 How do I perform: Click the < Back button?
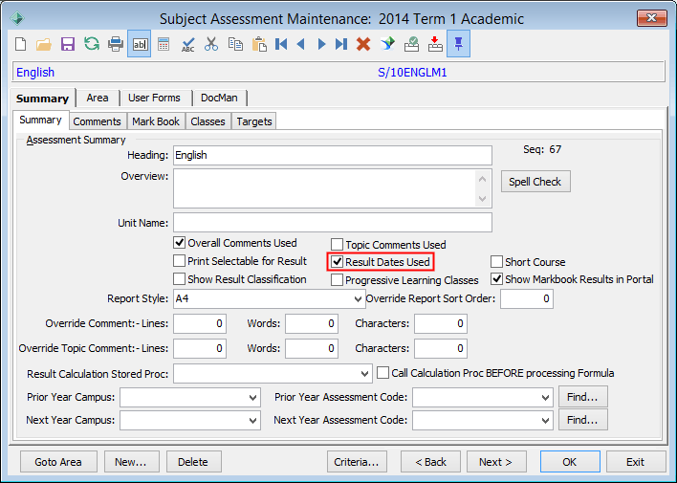tap(430, 462)
